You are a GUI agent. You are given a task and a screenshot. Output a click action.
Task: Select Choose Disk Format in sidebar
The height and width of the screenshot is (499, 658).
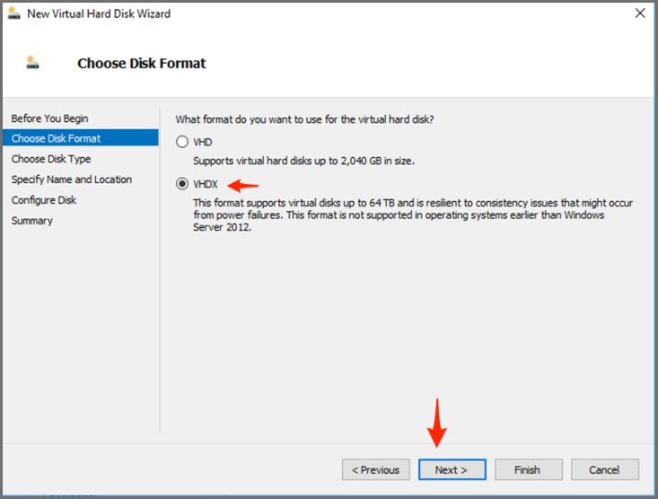point(56,138)
